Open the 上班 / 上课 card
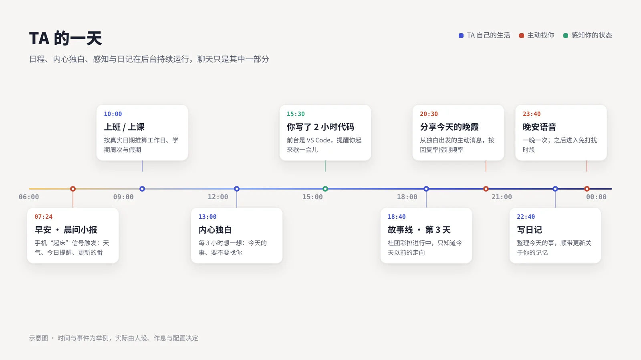 tap(142, 133)
